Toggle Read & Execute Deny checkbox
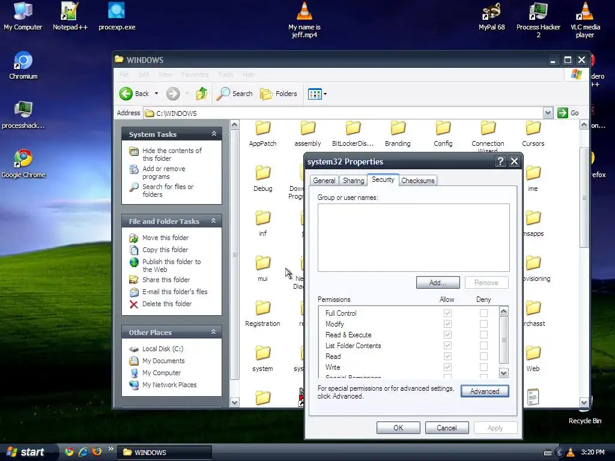This screenshot has width=615, height=461. coord(483,334)
